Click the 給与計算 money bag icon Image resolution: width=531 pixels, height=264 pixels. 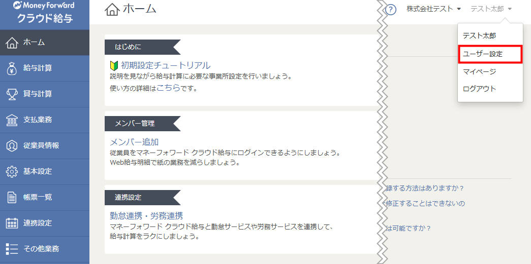[12, 68]
